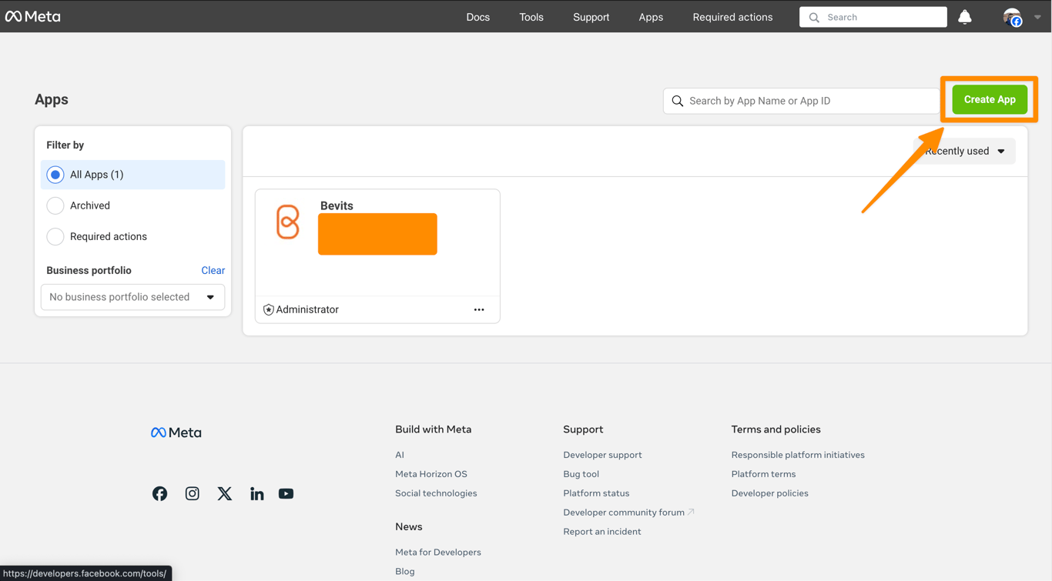Open Meta Horizon OS link

point(431,474)
